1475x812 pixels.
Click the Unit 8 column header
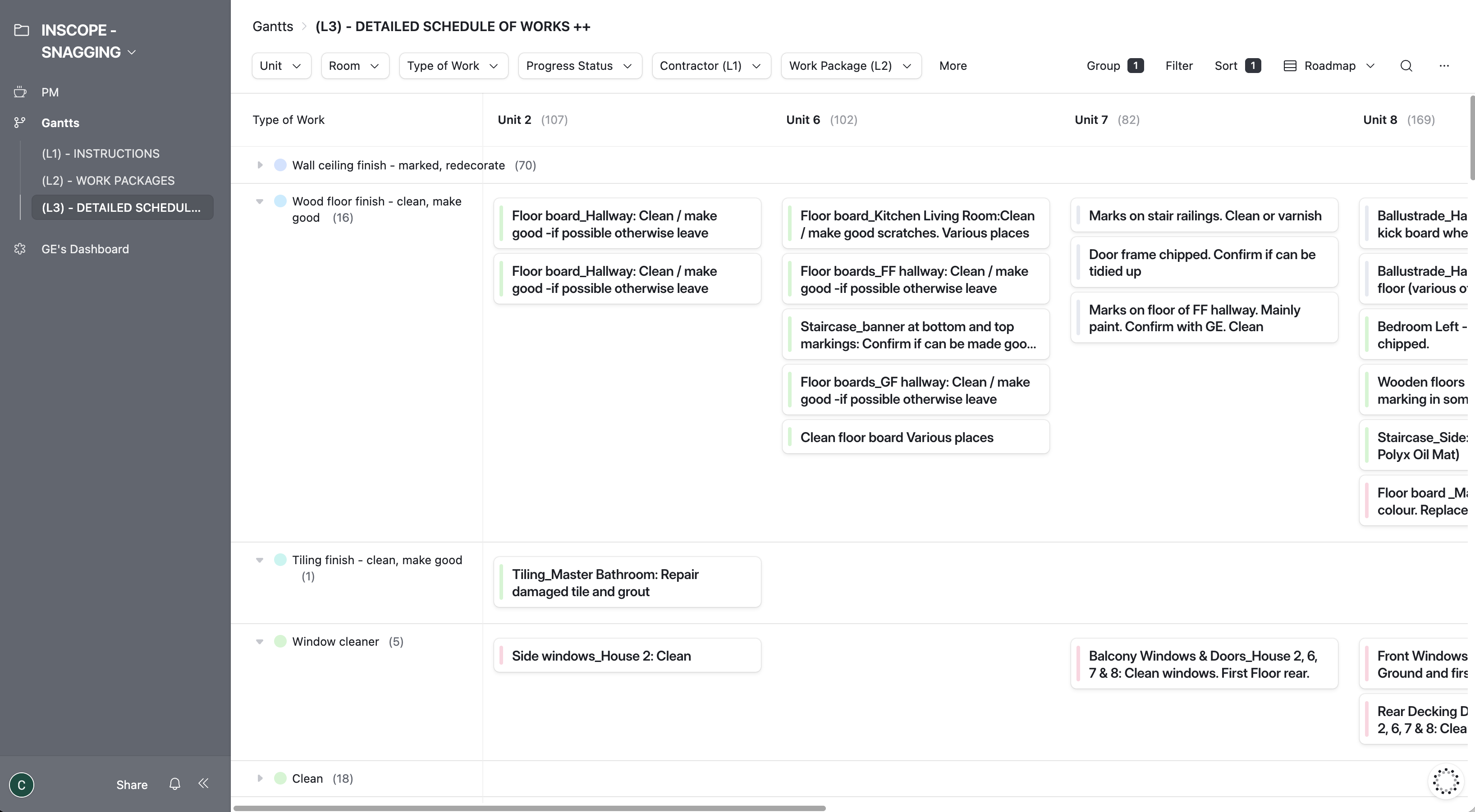(x=1399, y=119)
